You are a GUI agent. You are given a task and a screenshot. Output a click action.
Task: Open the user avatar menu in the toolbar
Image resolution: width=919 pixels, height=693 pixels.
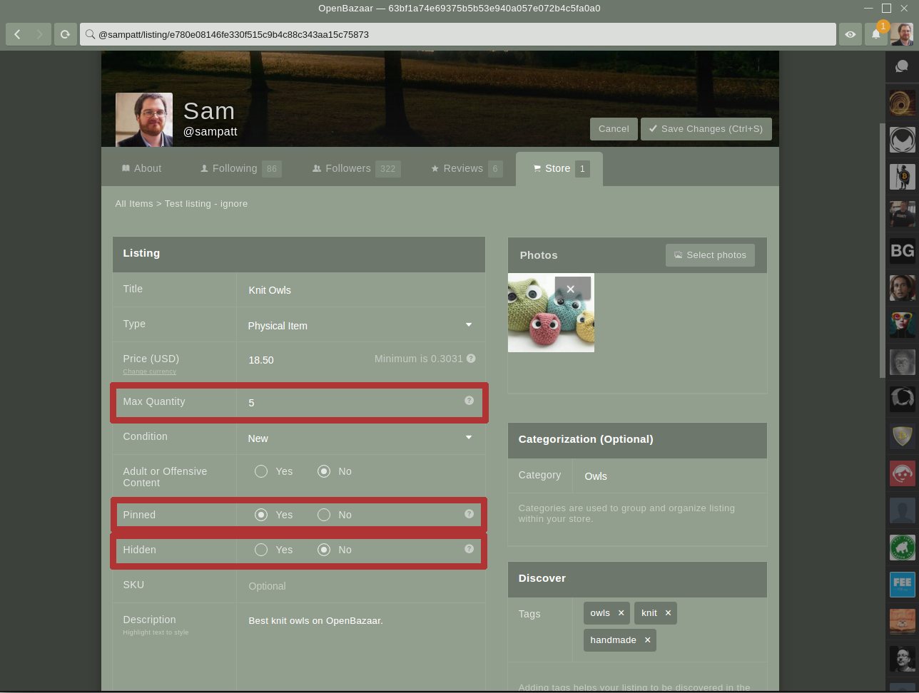tap(902, 34)
